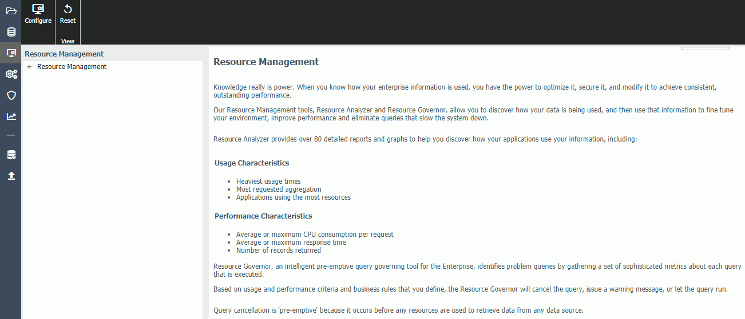The width and height of the screenshot is (745, 319).
Task: Click the Resource Management page title
Action: tap(266, 62)
